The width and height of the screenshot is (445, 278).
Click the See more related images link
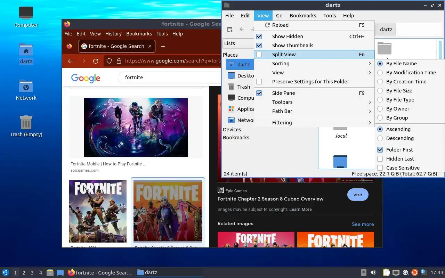tap(363, 224)
